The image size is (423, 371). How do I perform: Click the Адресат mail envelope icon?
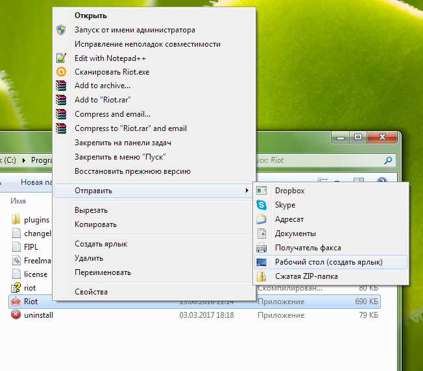[261, 219]
